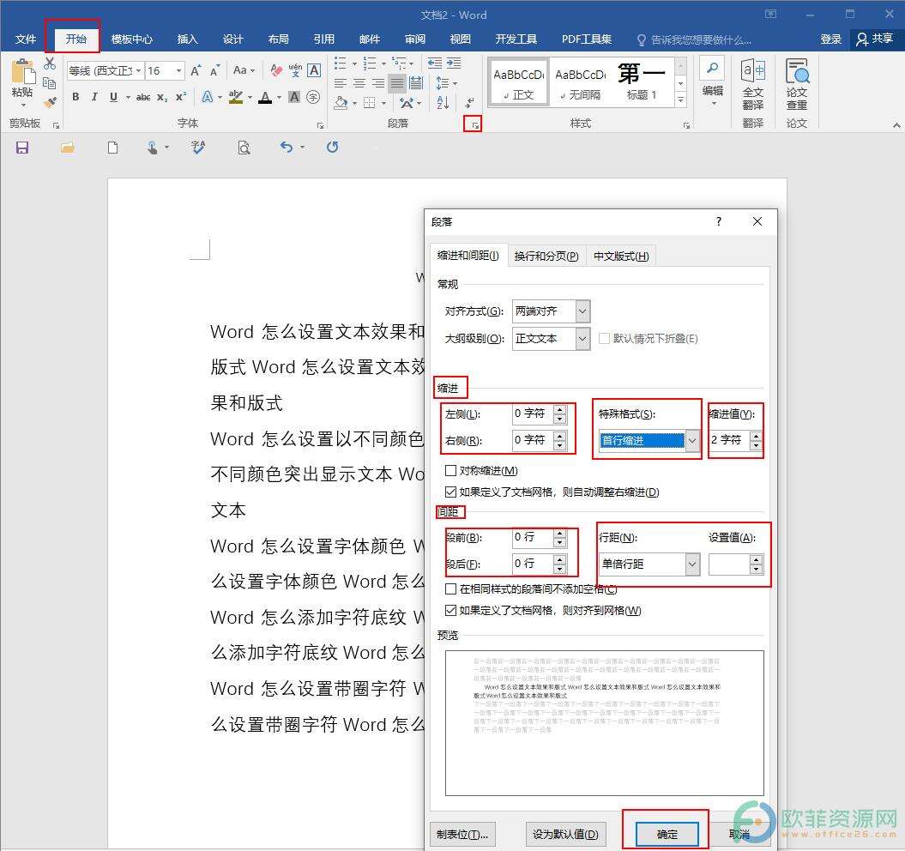Click the 设置值 spacing value field
This screenshot has width=905, height=851.
coord(729,564)
